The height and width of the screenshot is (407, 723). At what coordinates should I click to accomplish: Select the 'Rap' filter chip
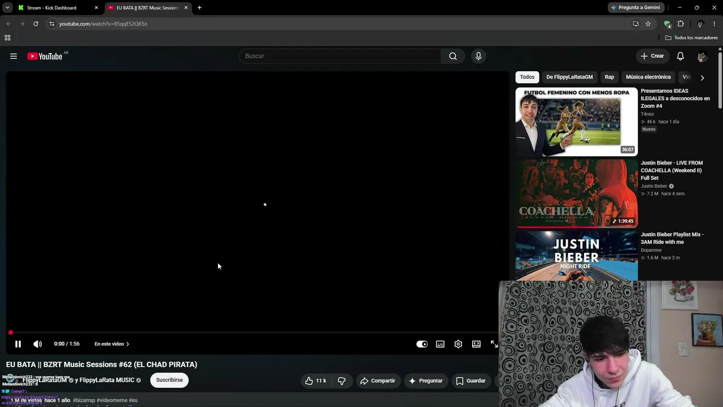click(609, 77)
